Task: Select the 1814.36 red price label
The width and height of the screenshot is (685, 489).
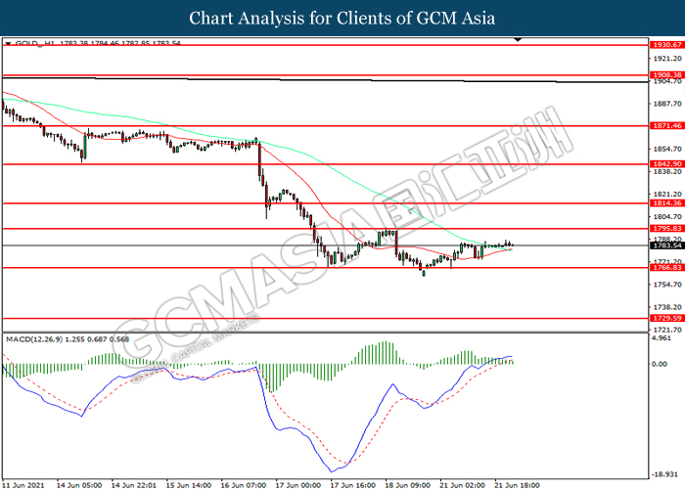Action: click(667, 203)
